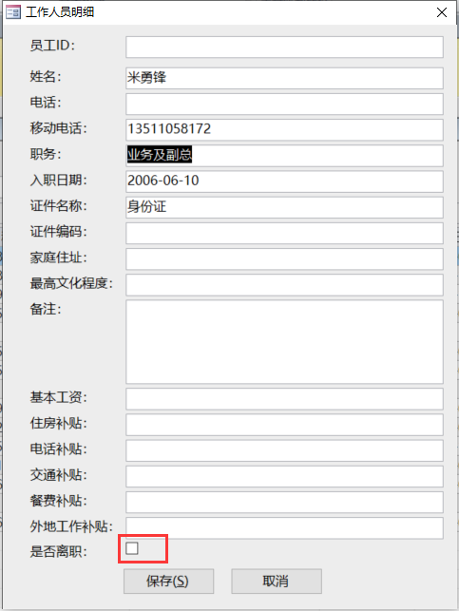459x611 pixels.
Task: Click inside the large 备注 text area
Action: pyautogui.click(x=284, y=342)
